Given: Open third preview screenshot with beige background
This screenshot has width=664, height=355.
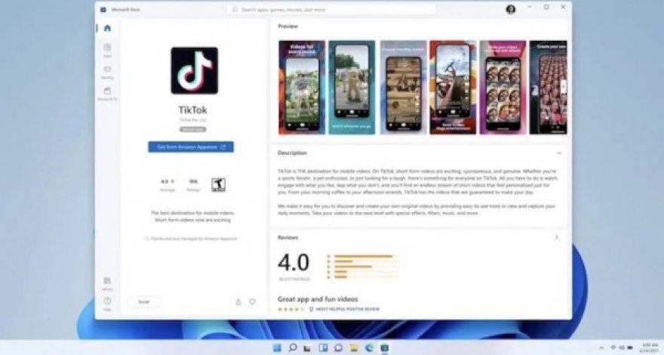Looking at the screenshot, I should pyautogui.click(x=403, y=88).
